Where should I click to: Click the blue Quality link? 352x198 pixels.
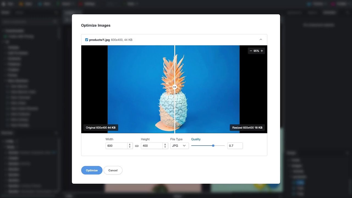pyautogui.click(x=196, y=139)
